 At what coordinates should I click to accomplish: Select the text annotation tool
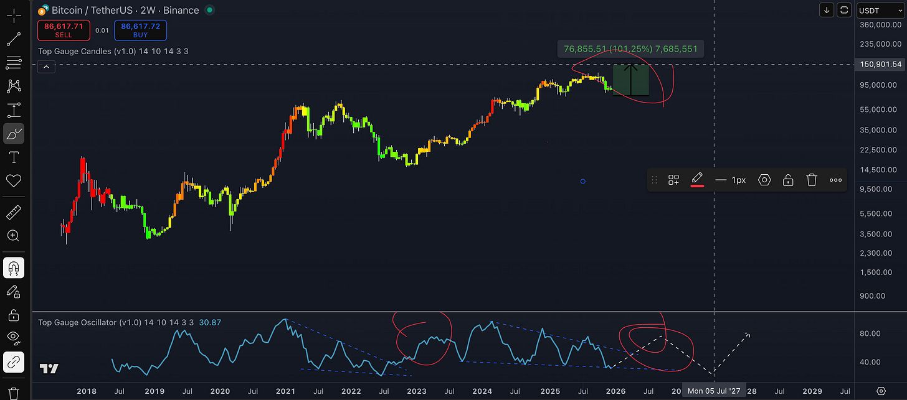click(x=14, y=157)
